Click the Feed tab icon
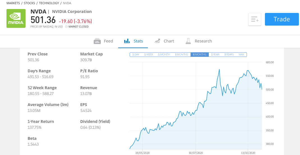 coord(97,41)
